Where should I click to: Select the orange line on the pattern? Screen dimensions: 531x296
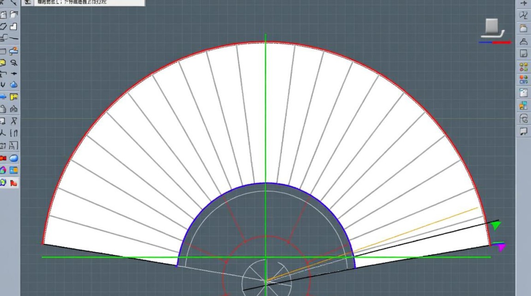click(x=372, y=244)
